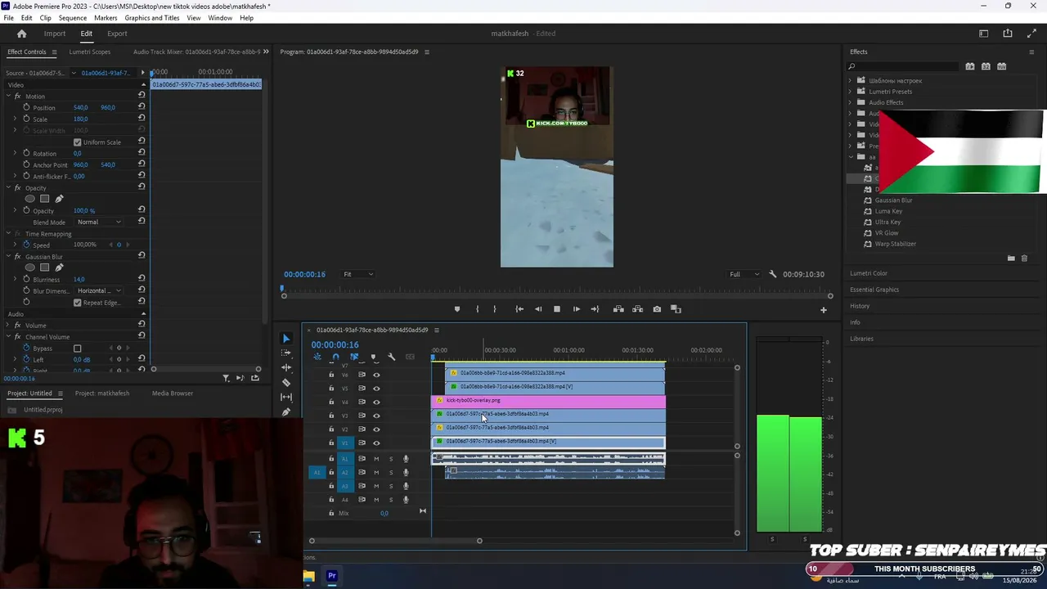Open the Export workspace tab
1047x589 pixels.
117,34
